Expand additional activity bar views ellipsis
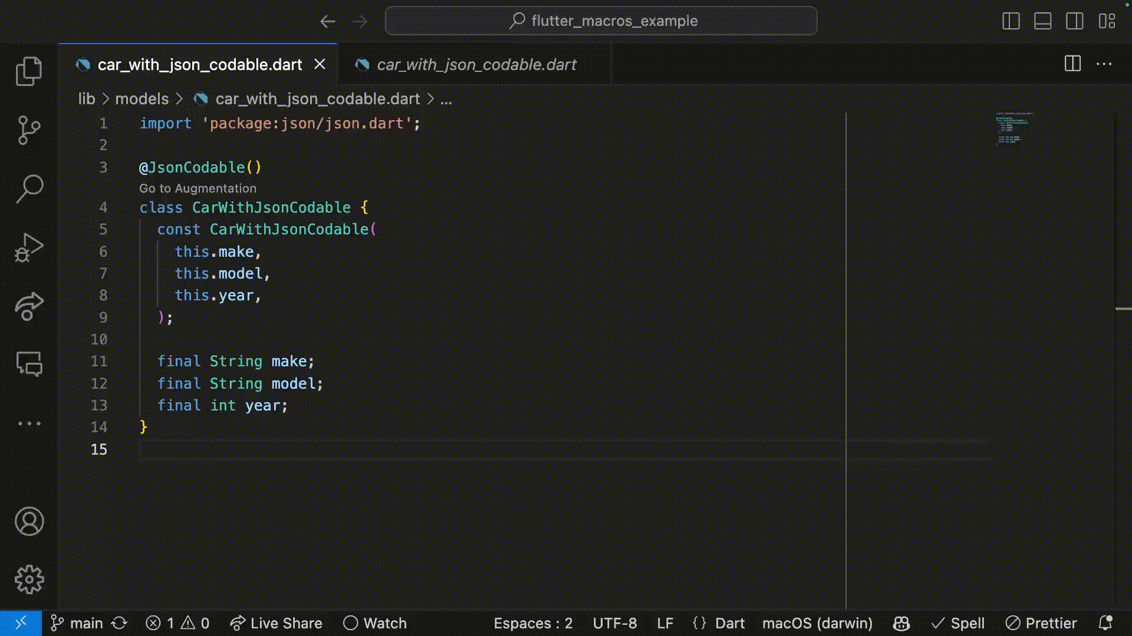The width and height of the screenshot is (1132, 636). point(29,423)
